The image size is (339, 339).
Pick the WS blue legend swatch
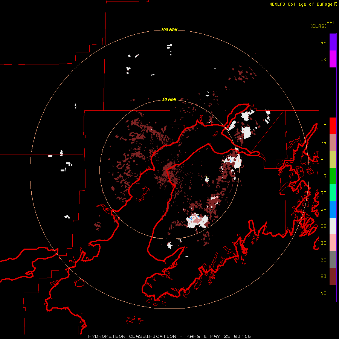(x=333, y=209)
